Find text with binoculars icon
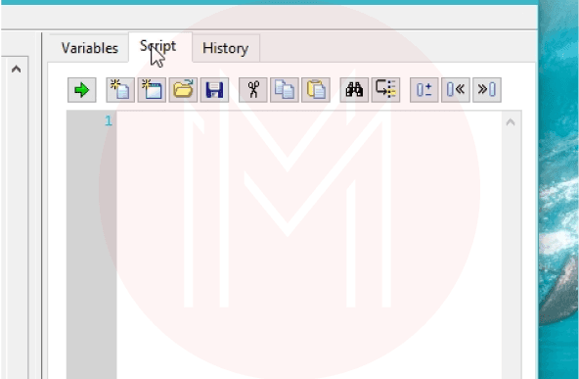The width and height of the screenshot is (579, 379). pyautogui.click(x=354, y=90)
